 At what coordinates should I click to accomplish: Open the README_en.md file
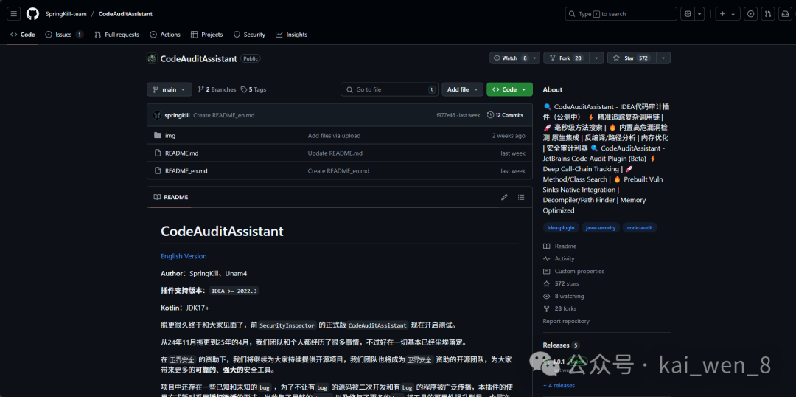tap(186, 170)
